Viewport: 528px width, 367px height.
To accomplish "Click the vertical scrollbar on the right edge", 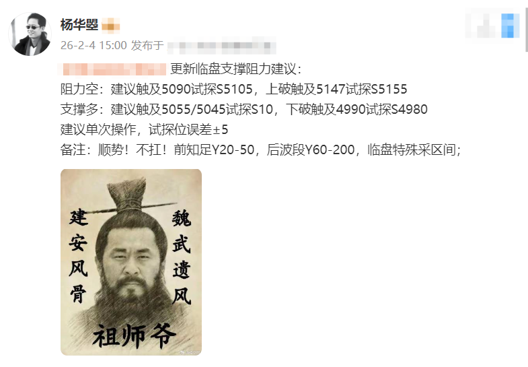I will click(526, 30).
